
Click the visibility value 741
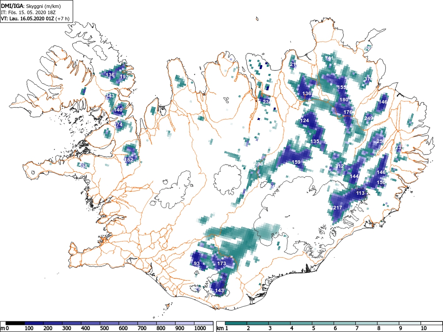point(329,58)
